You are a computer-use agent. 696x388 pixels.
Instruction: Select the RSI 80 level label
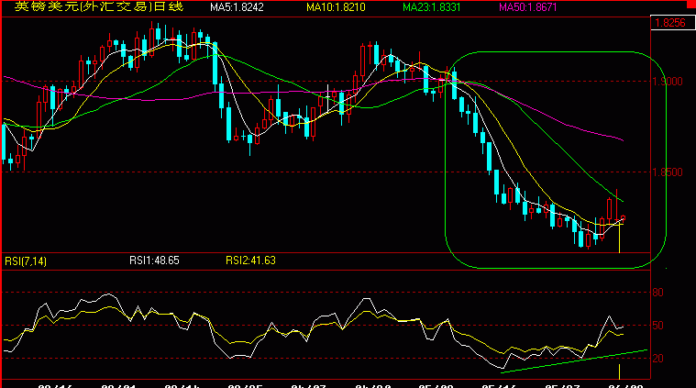[x=657, y=293]
